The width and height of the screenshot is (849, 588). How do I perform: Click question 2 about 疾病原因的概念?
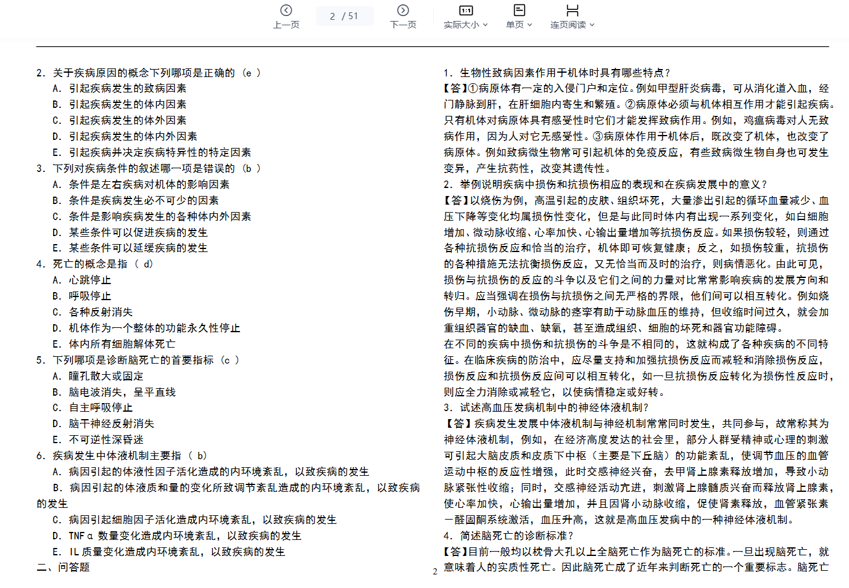coord(148,73)
